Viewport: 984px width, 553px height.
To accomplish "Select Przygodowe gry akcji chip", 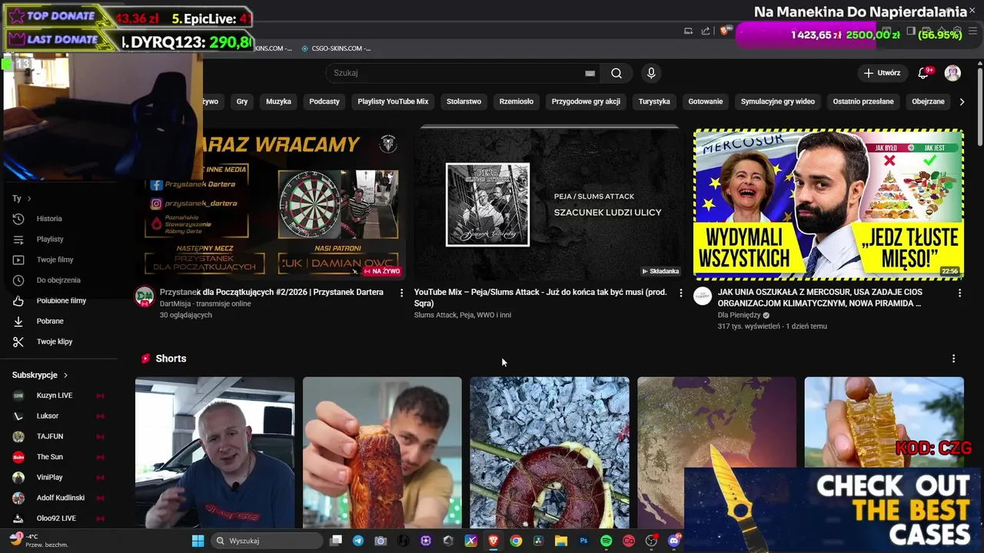I will pos(586,101).
